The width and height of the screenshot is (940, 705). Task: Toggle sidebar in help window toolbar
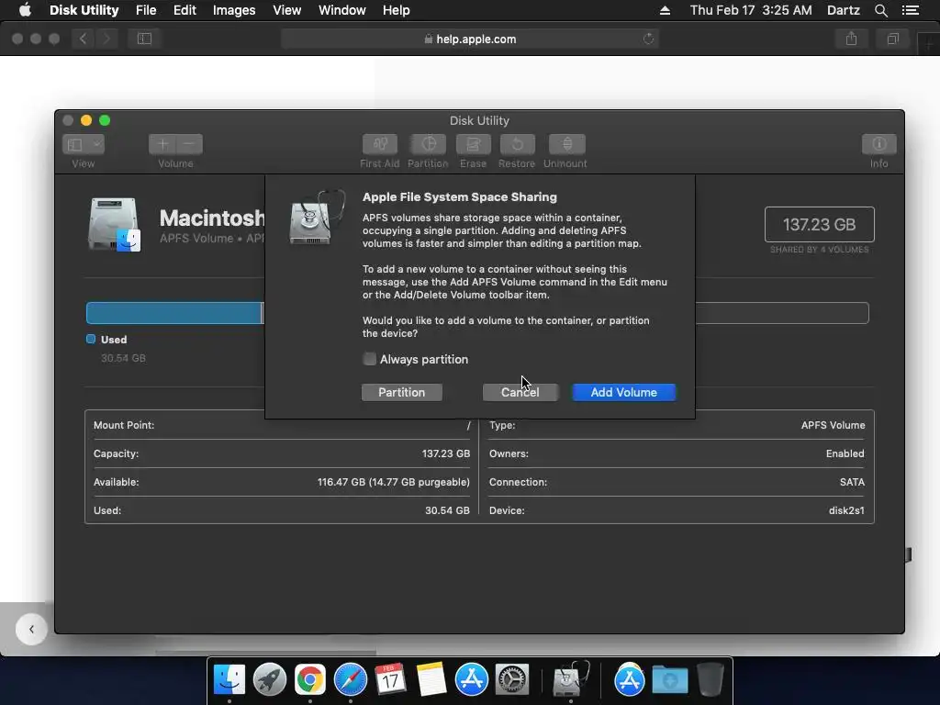144,39
